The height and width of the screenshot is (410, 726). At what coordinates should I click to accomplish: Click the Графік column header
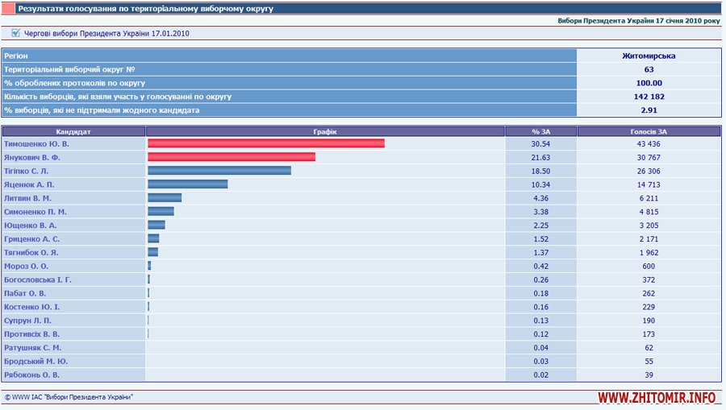click(325, 130)
